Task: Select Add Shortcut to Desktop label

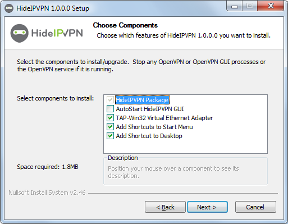Action: (x=149, y=136)
